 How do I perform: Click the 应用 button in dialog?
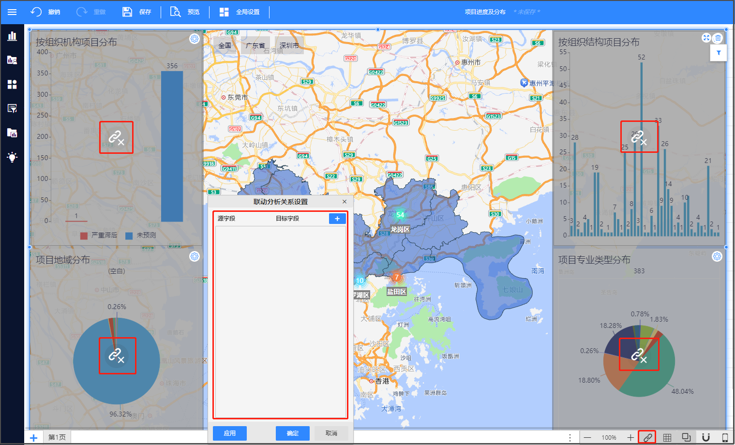[230, 433]
